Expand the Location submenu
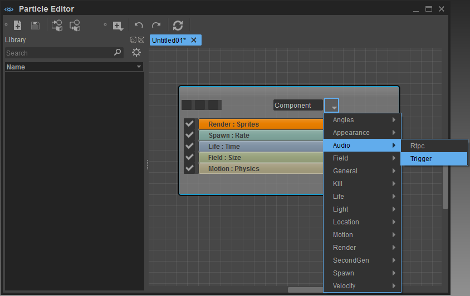 pyautogui.click(x=362, y=222)
